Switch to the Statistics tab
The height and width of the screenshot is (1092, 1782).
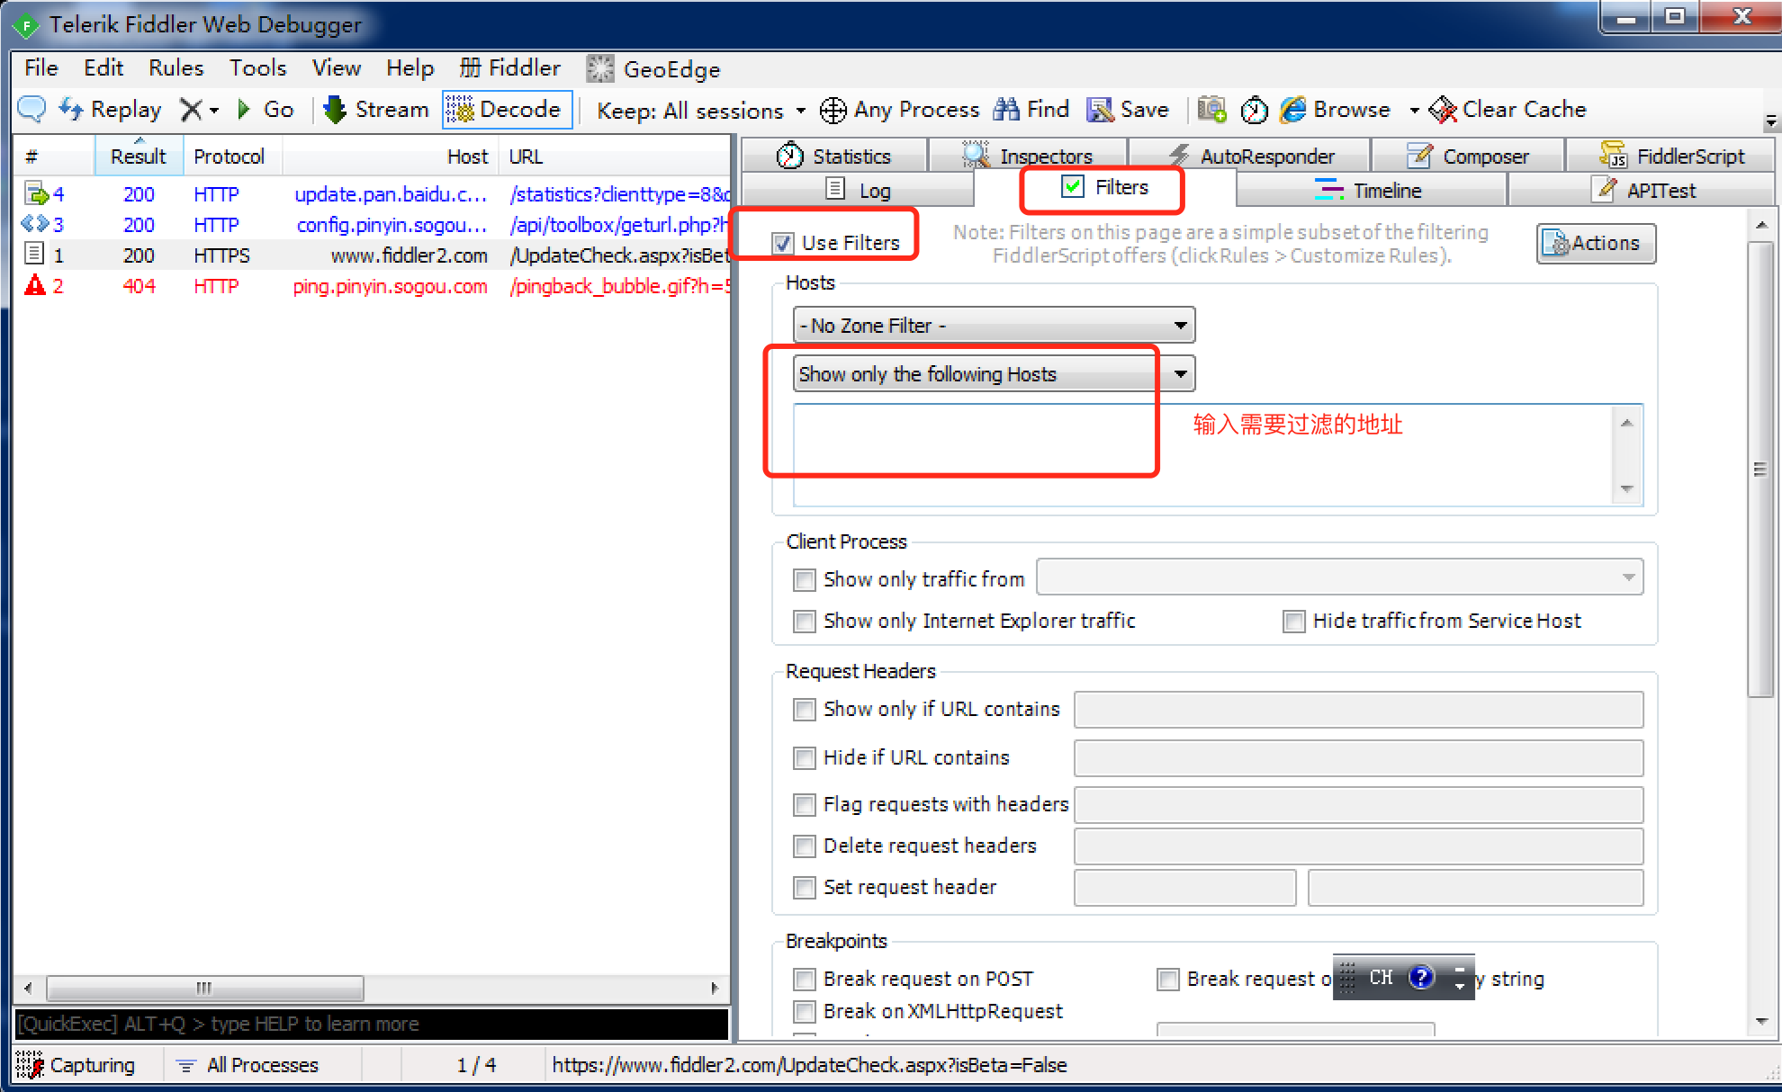[x=833, y=156]
